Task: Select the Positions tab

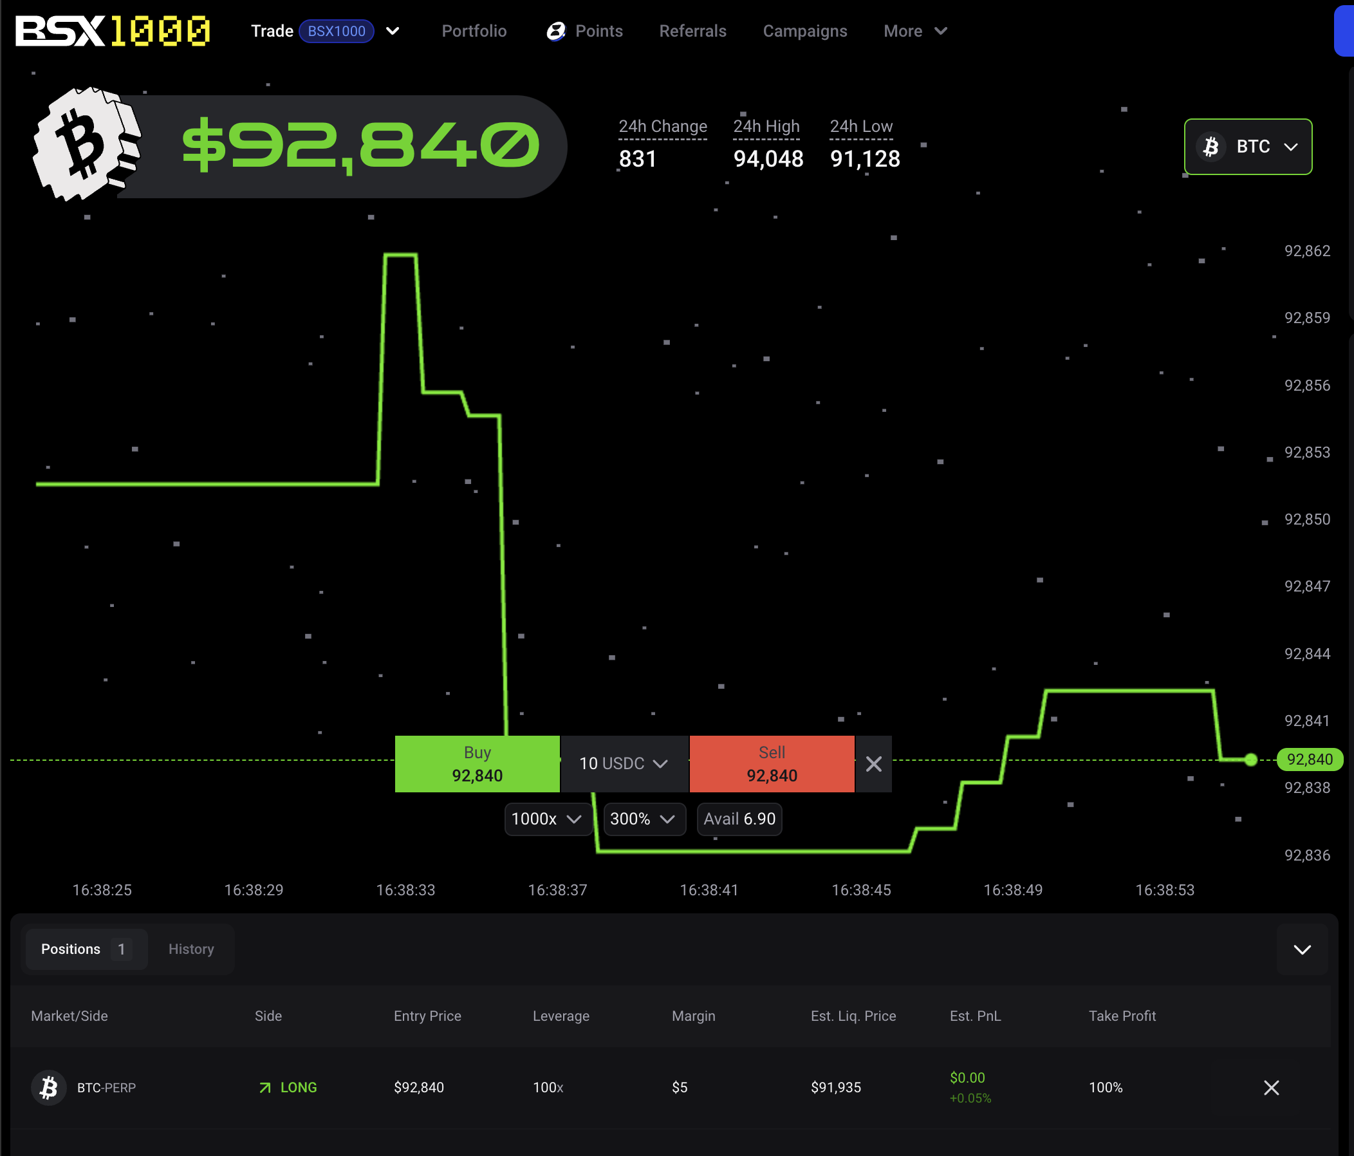Action: click(x=85, y=949)
